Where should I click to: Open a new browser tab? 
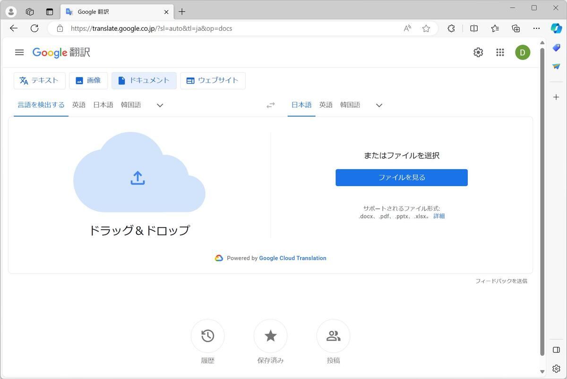pos(182,12)
